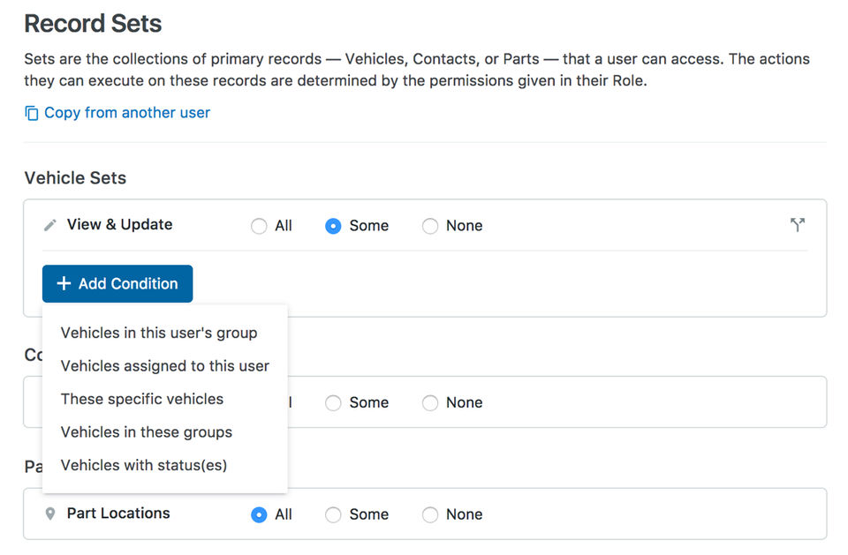Choose Vehicles assigned to this user

click(x=165, y=365)
